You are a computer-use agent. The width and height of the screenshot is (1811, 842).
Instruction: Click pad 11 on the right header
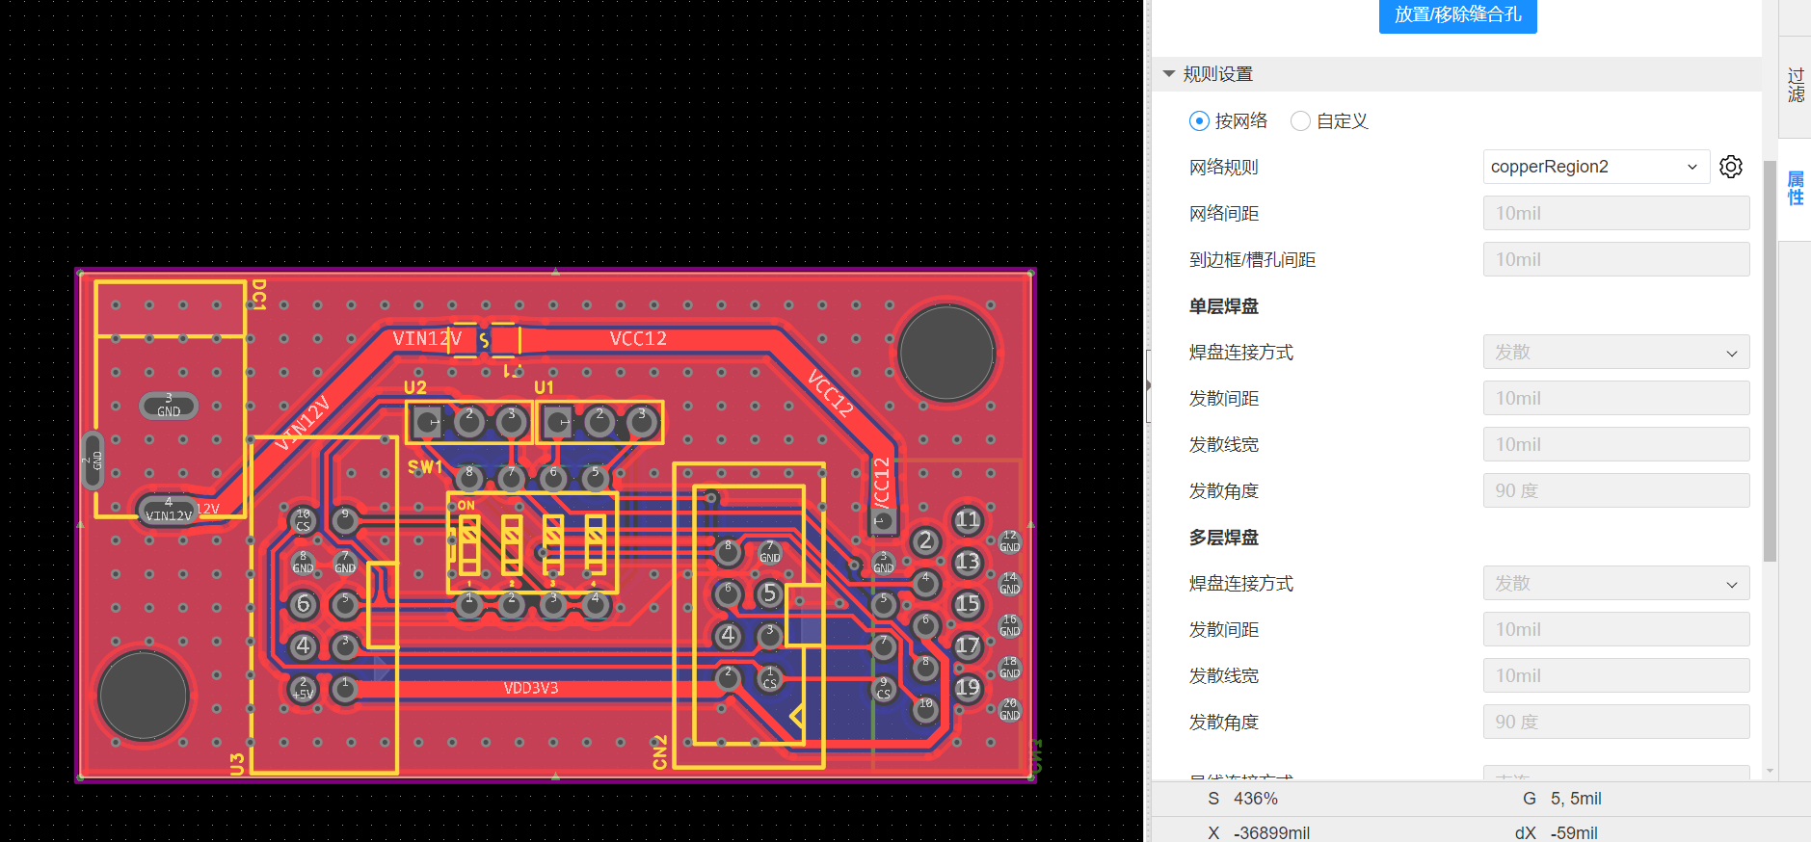coord(967,520)
